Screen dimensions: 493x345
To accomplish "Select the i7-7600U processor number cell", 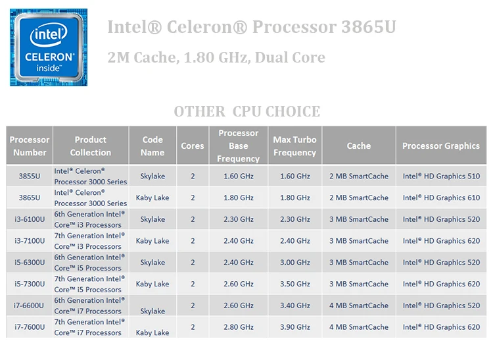I will click(x=30, y=327).
